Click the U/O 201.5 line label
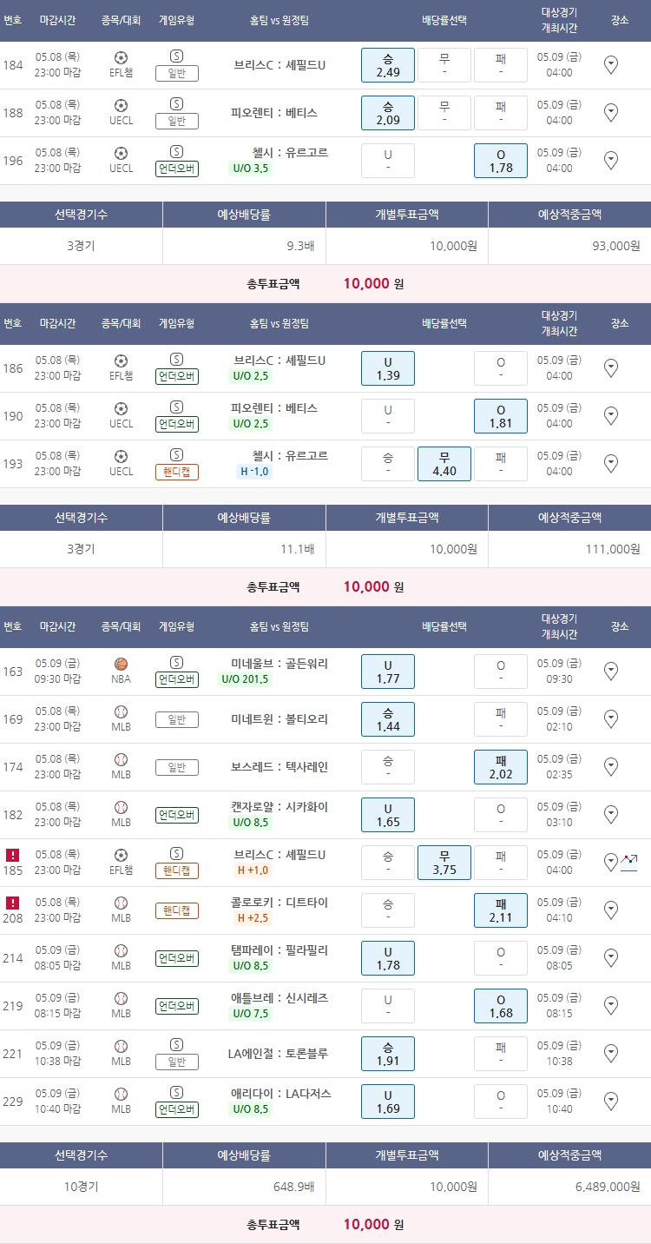The width and height of the screenshot is (651, 1244). point(246,679)
